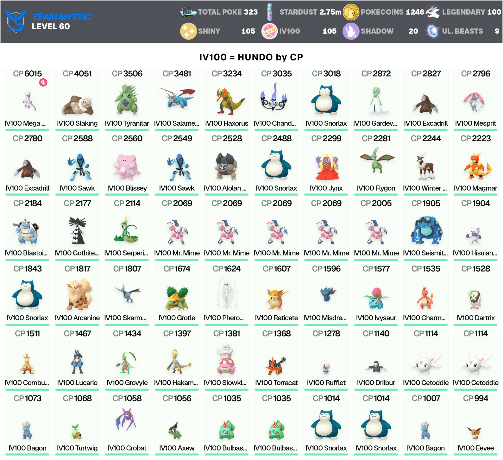Click the CP 1068 value
Image resolution: width=503 pixels, height=460 pixels.
(x=77, y=398)
